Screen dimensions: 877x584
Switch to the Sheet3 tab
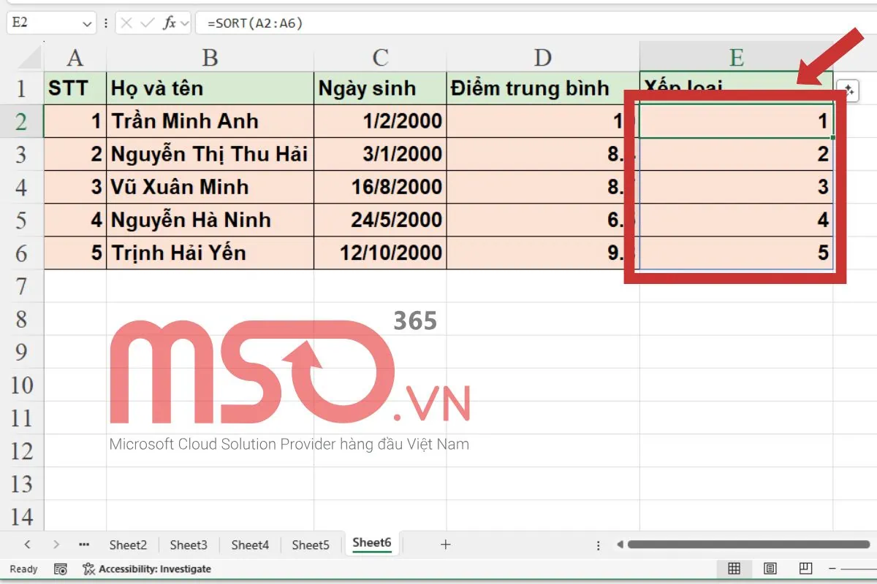click(x=189, y=544)
